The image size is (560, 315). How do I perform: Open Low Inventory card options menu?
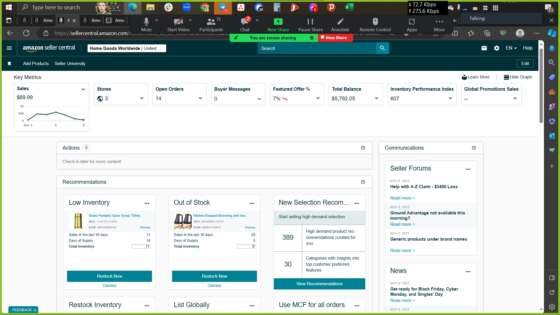(147, 203)
